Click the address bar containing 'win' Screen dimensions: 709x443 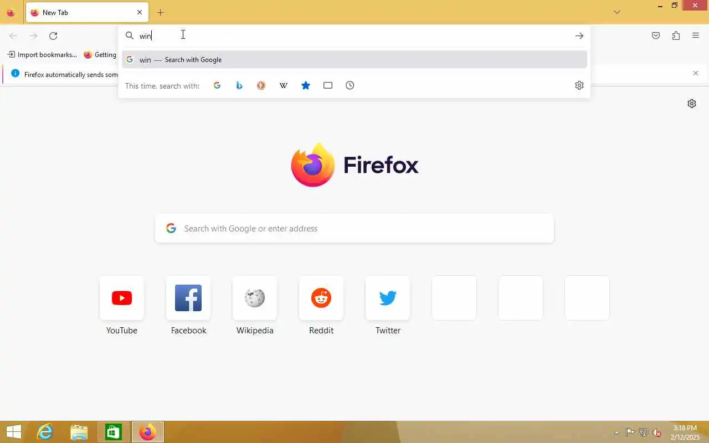(x=354, y=35)
